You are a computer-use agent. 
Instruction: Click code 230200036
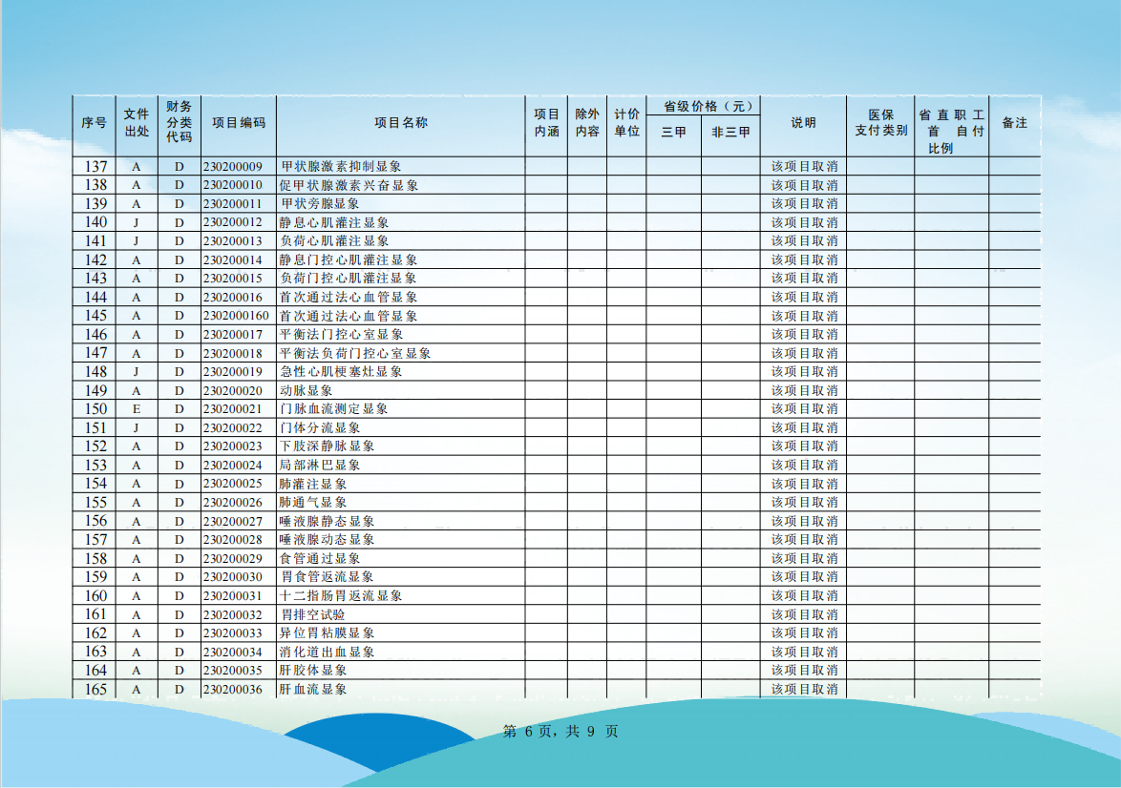[x=232, y=690]
